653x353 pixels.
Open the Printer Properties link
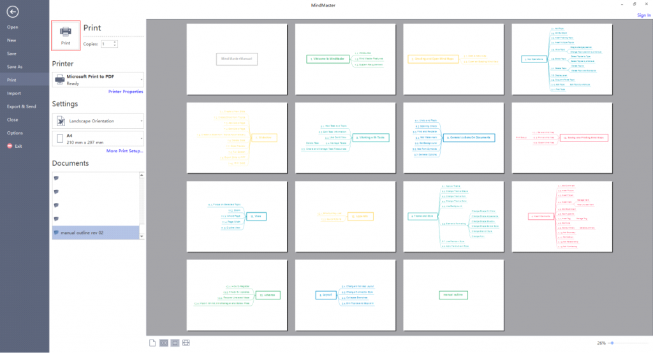126,92
